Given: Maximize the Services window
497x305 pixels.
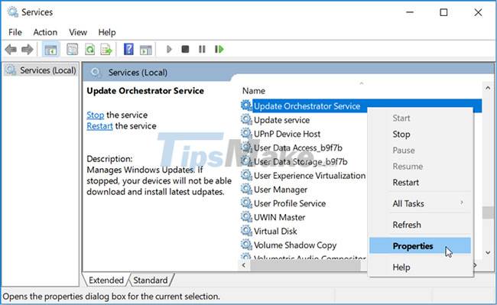Looking at the screenshot, I should [x=443, y=12].
